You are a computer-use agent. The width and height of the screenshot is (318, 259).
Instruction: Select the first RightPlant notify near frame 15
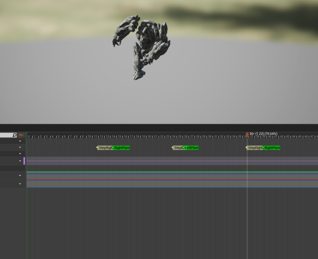coord(122,148)
